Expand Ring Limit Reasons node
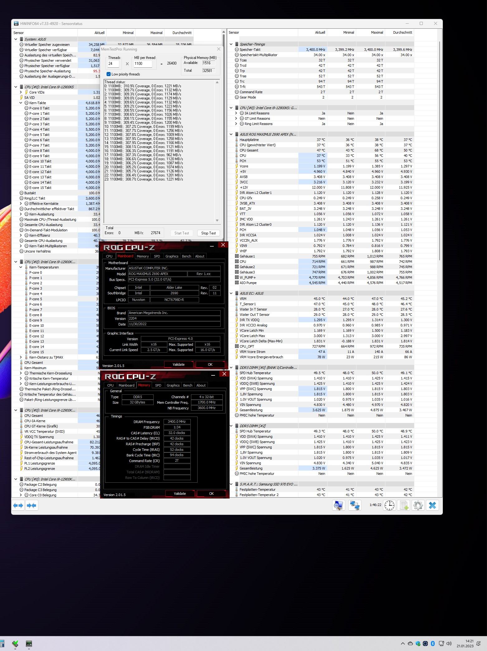This screenshot has width=487, height=651. pos(236,124)
